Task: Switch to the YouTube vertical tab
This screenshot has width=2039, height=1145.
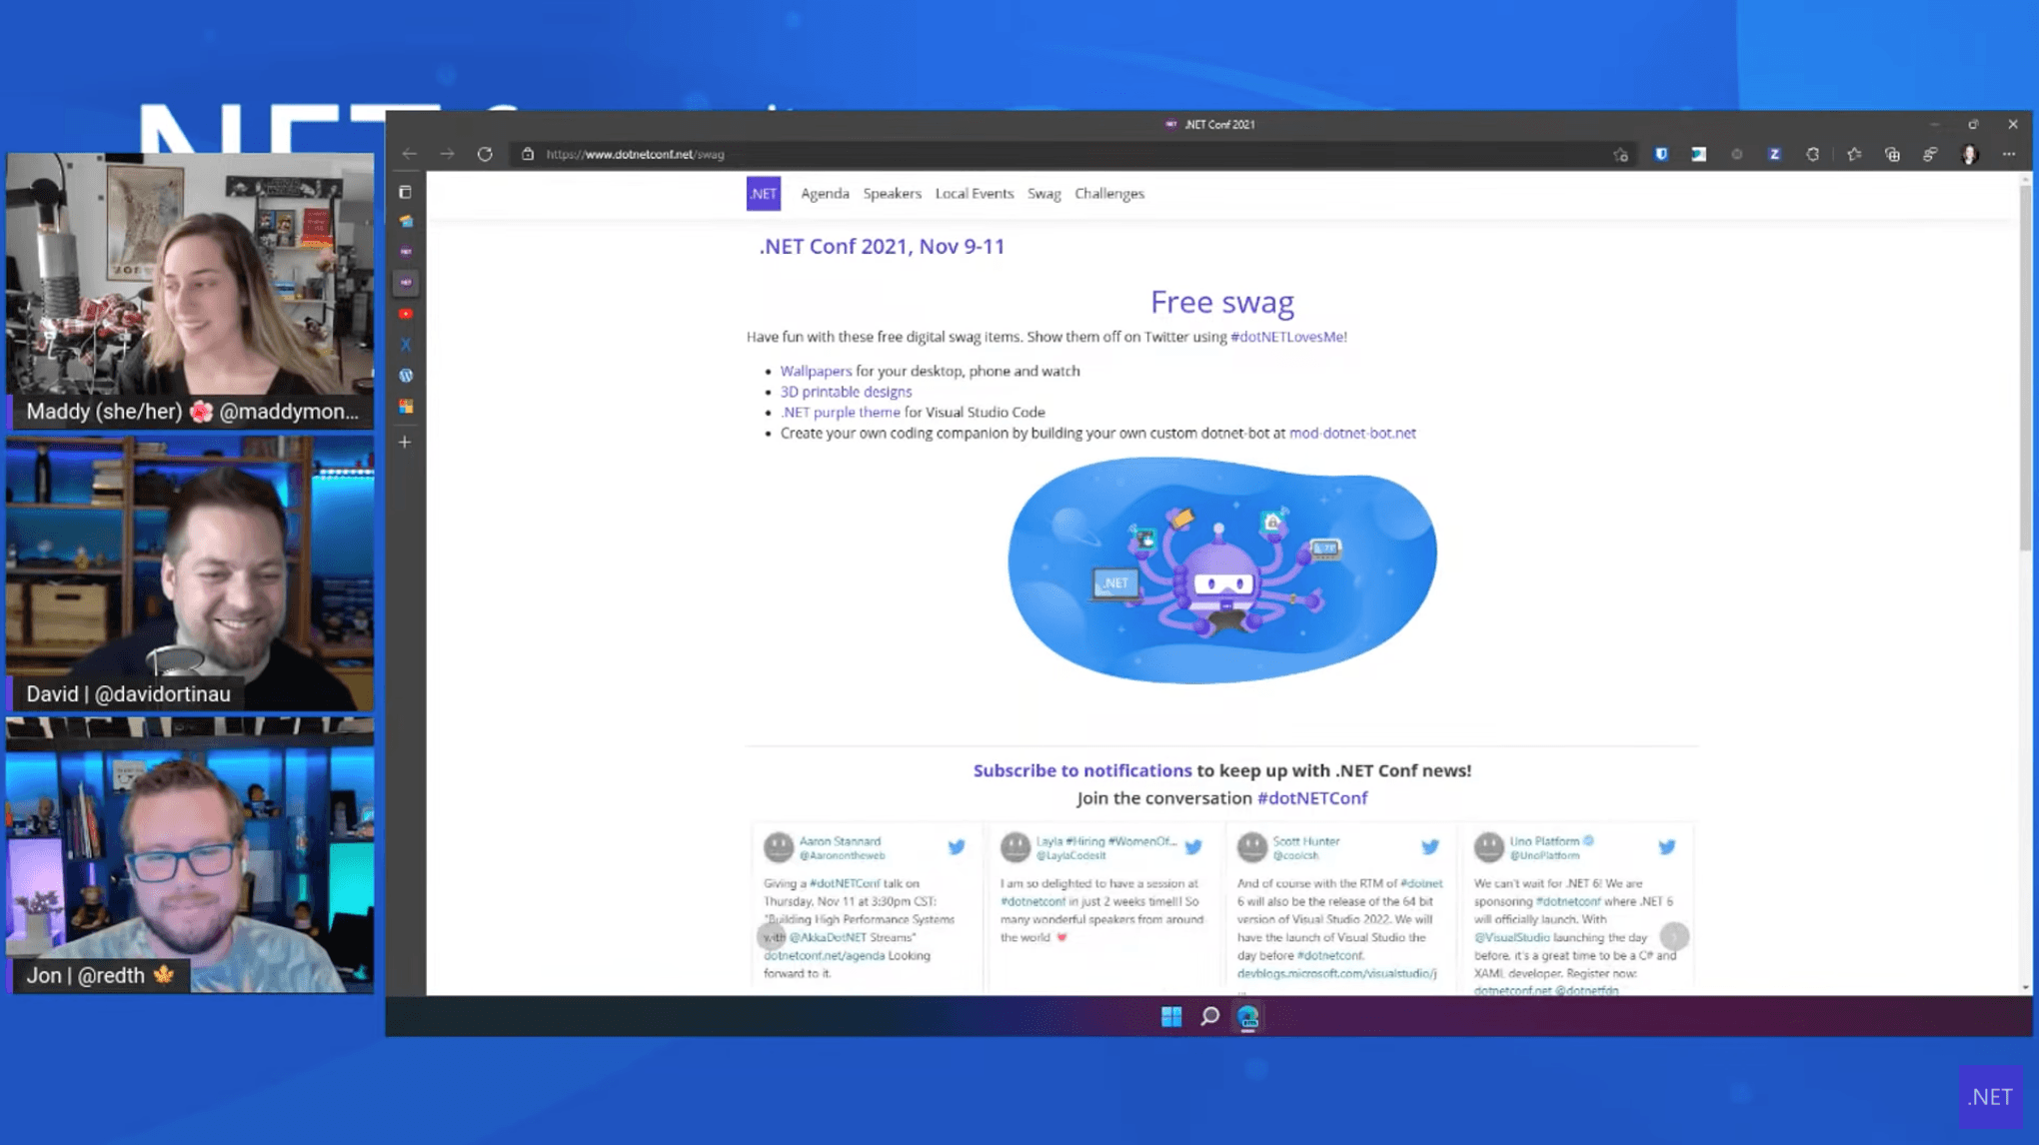Action: [x=405, y=314]
